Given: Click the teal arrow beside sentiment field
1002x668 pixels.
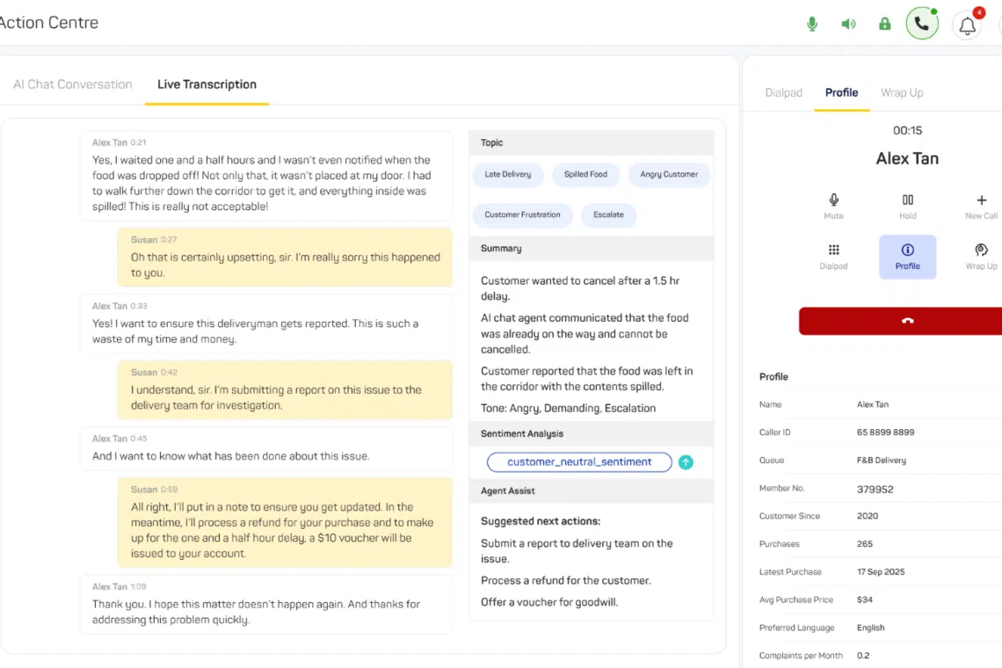Looking at the screenshot, I should [x=686, y=462].
